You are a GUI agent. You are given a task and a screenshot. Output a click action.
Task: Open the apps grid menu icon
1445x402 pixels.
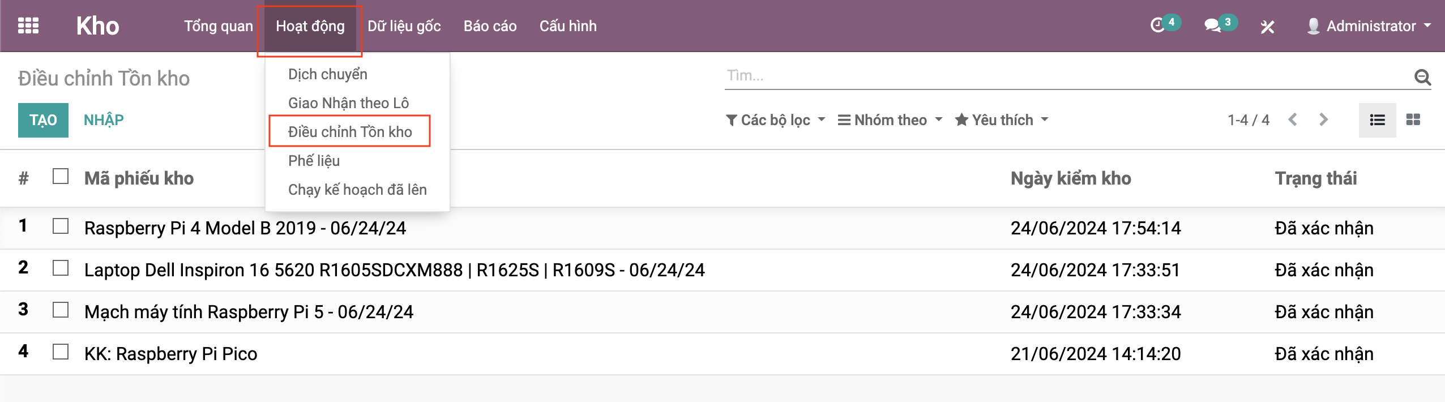click(28, 26)
